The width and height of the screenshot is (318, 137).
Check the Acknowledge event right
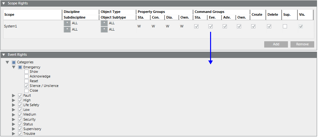(27, 77)
